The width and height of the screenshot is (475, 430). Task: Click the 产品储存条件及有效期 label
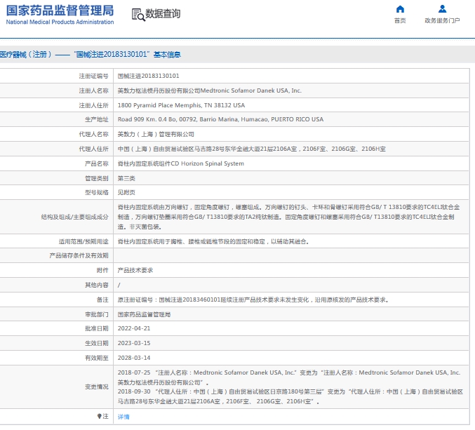click(79, 255)
